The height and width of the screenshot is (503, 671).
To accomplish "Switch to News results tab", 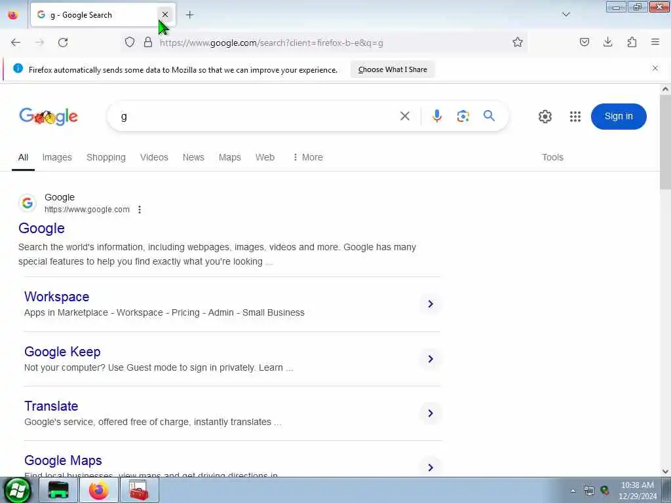I will [x=193, y=157].
